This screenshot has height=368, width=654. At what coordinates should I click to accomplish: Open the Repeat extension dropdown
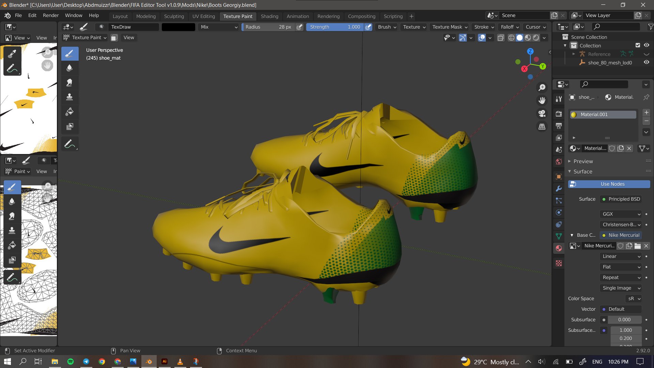621,277
